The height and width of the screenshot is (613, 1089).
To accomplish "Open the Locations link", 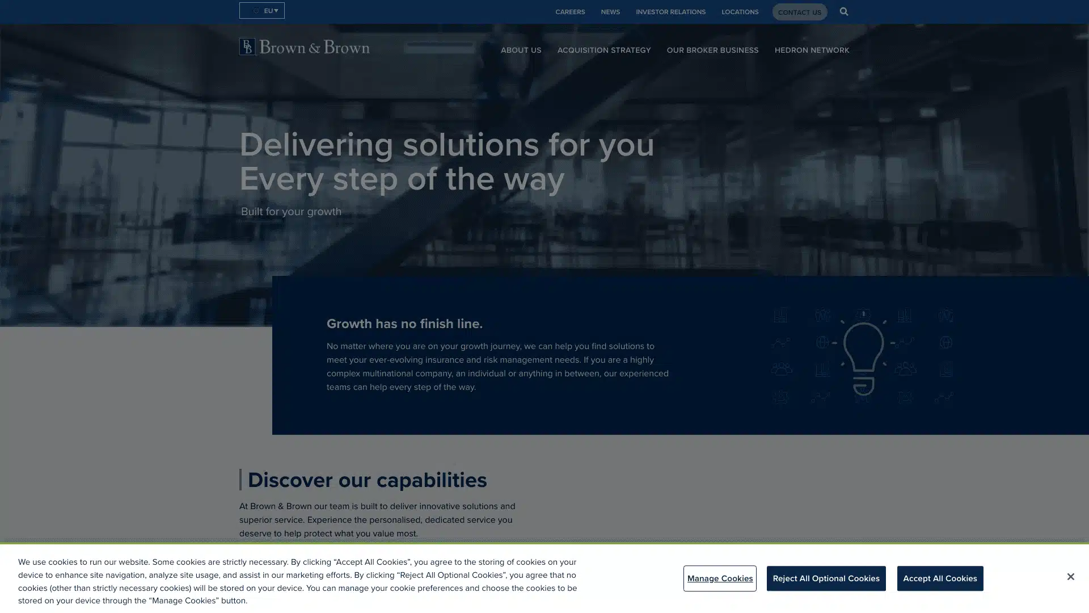I will 739,12.
